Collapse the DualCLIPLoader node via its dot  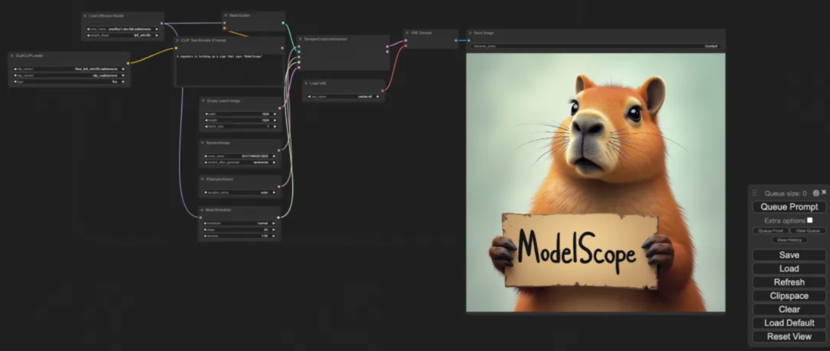pyautogui.click(x=12, y=55)
